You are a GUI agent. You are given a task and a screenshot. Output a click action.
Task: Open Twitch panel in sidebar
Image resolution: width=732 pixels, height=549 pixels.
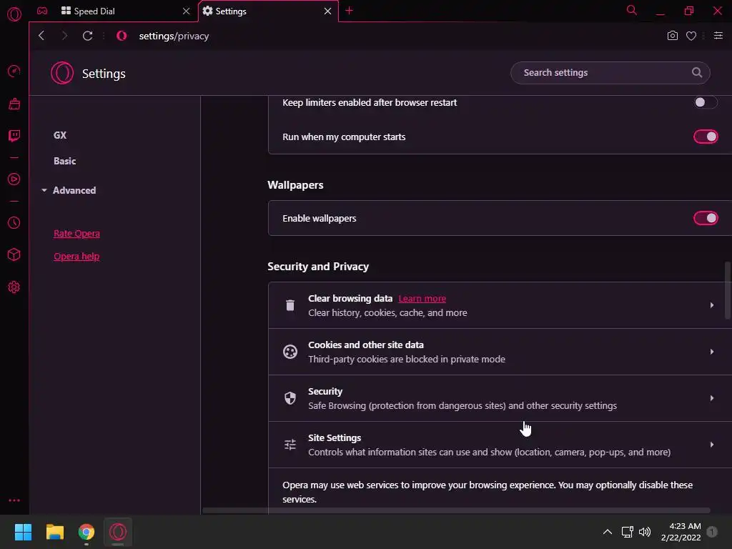pos(14,136)
